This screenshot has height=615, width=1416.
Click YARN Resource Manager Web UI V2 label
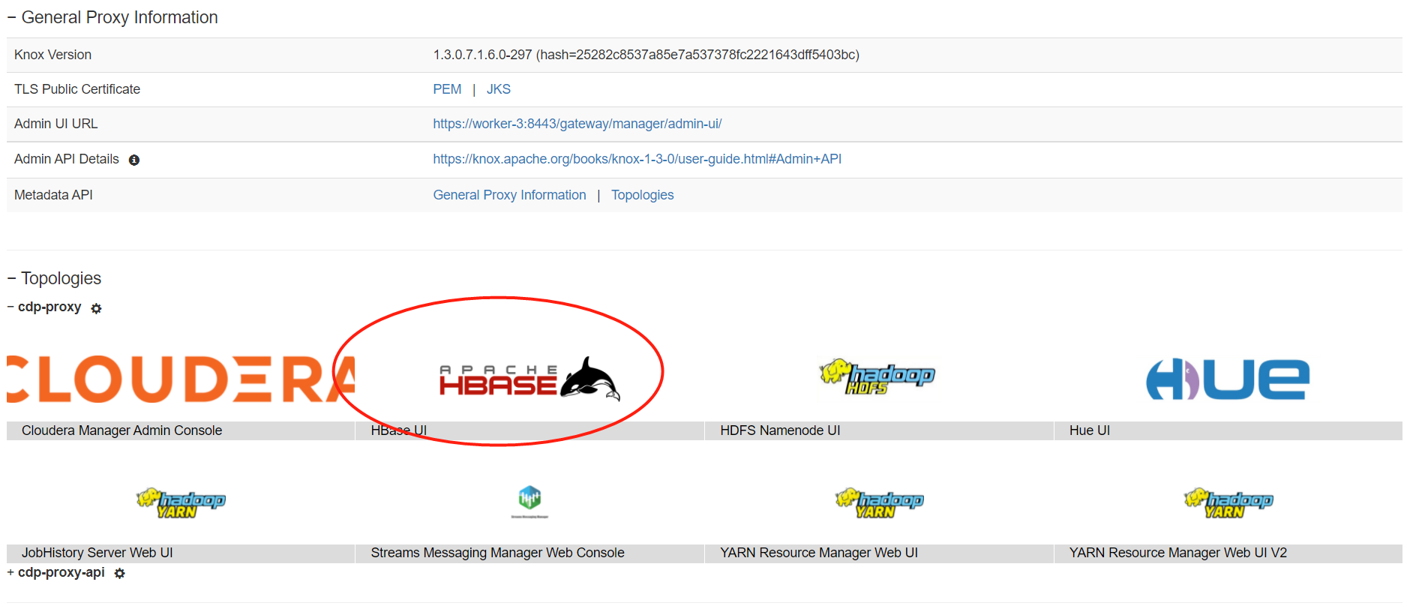point(1177,553)
